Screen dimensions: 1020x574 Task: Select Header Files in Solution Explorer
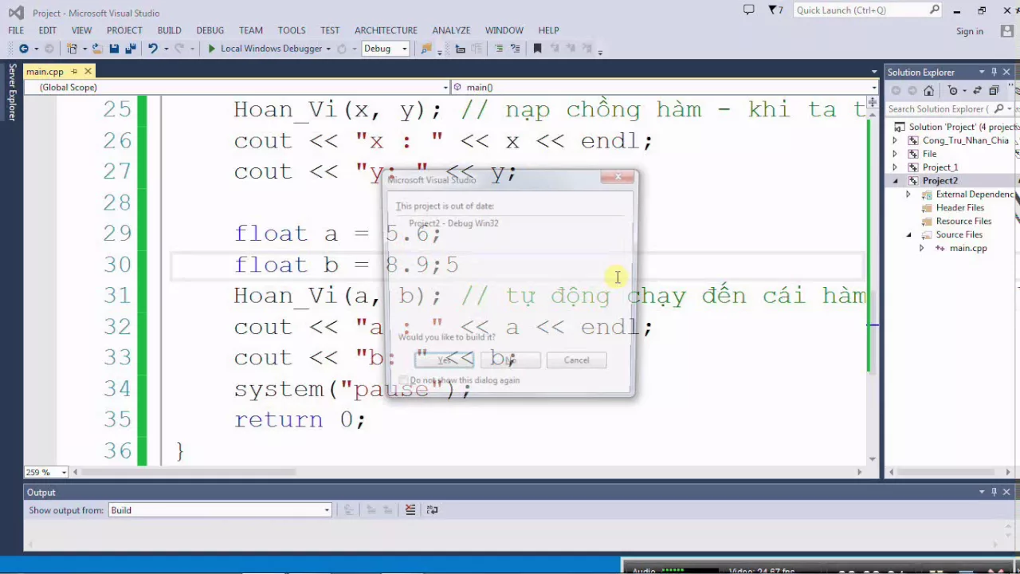959,207
